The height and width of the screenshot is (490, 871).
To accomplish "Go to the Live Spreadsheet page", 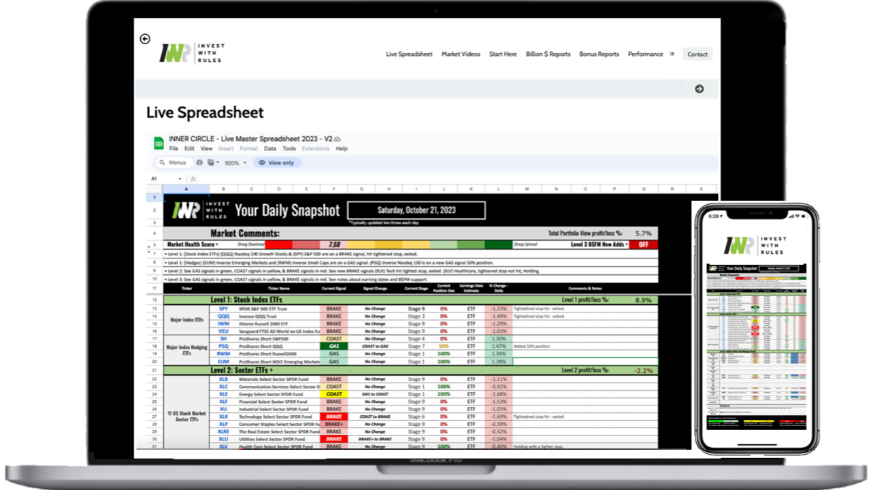I will point(409,54).
